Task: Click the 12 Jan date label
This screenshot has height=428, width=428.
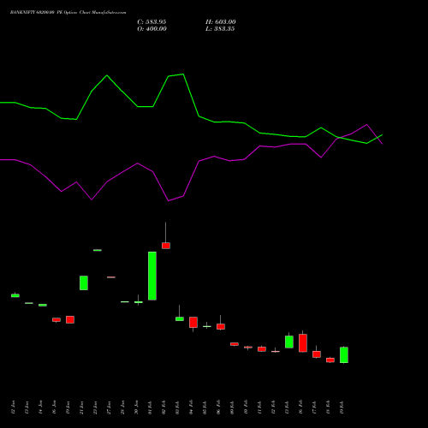Action: point(13,407)
